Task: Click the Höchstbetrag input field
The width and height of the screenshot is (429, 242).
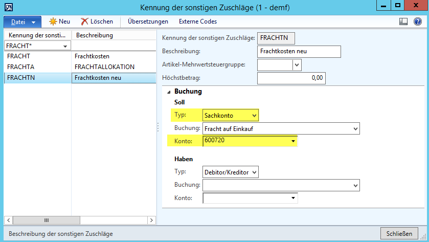Action: click(x=291, y=78)
